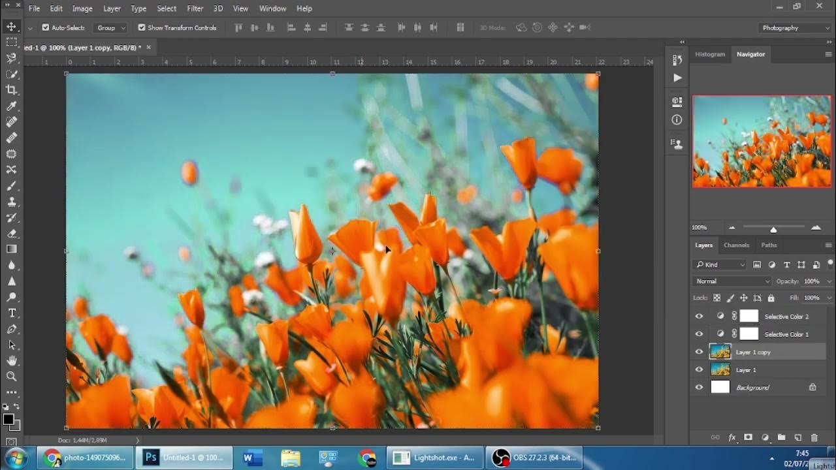
Task: Hide the Layer 1 copy layer
Action: click(699, 352)
